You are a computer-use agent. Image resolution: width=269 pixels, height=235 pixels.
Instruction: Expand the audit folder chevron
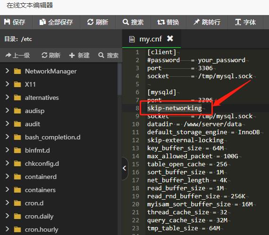coord(7,123)
